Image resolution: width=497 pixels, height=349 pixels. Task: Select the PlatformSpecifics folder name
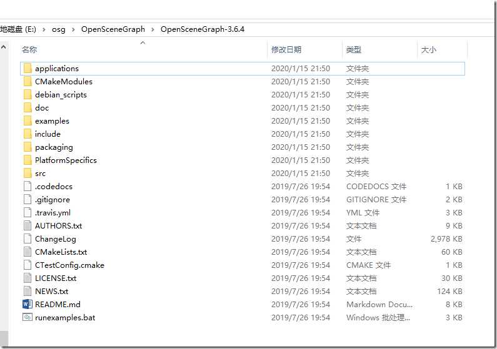click(66, 160)
